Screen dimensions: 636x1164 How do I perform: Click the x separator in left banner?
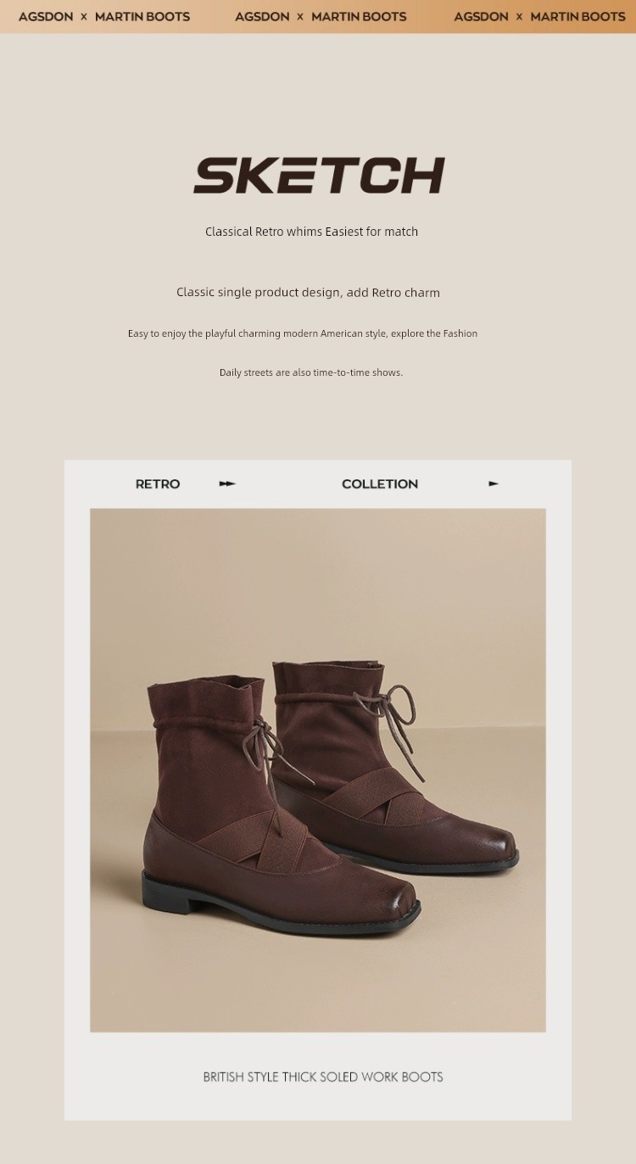(84, 17)
